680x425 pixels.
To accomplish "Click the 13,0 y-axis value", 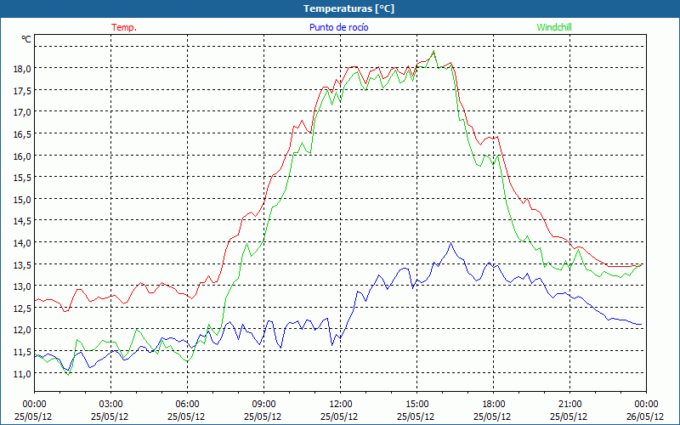I will click(23, 286).
